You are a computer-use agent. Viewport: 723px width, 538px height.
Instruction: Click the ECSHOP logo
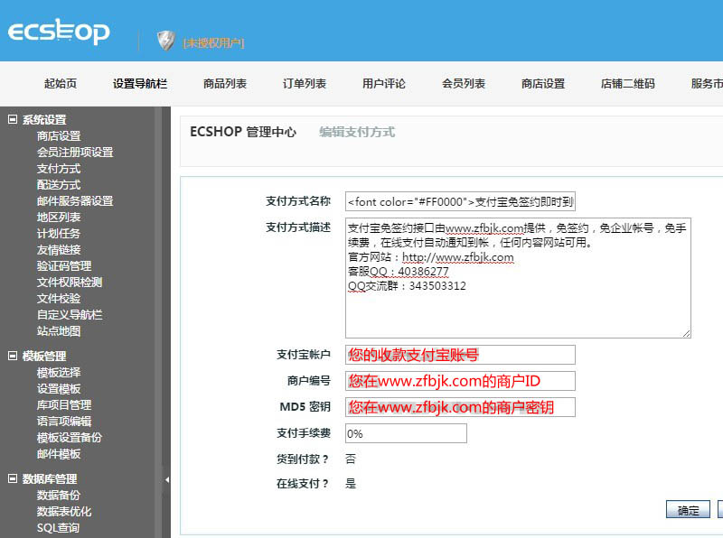coord(59,32)
